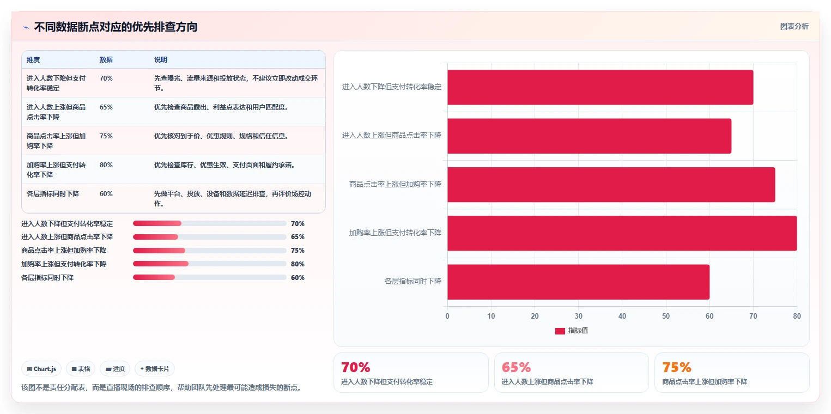The width and height of the screenshot is (831, 414).
Task: Click description 优先检查商品露出、利益点表达
Action: tap(221, 107)
